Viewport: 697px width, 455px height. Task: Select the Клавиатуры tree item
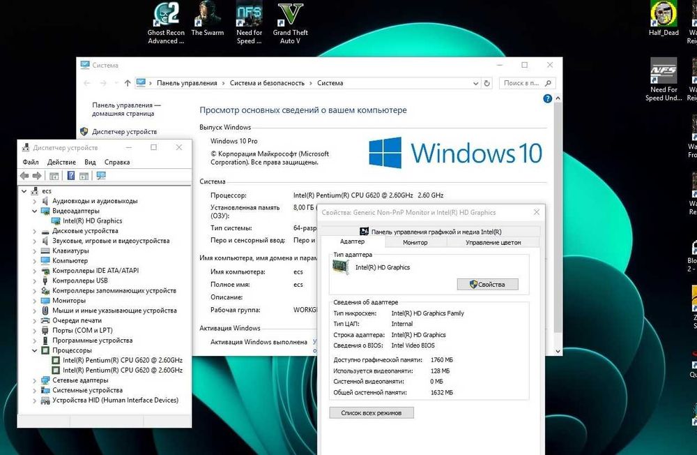coord(70,251)
